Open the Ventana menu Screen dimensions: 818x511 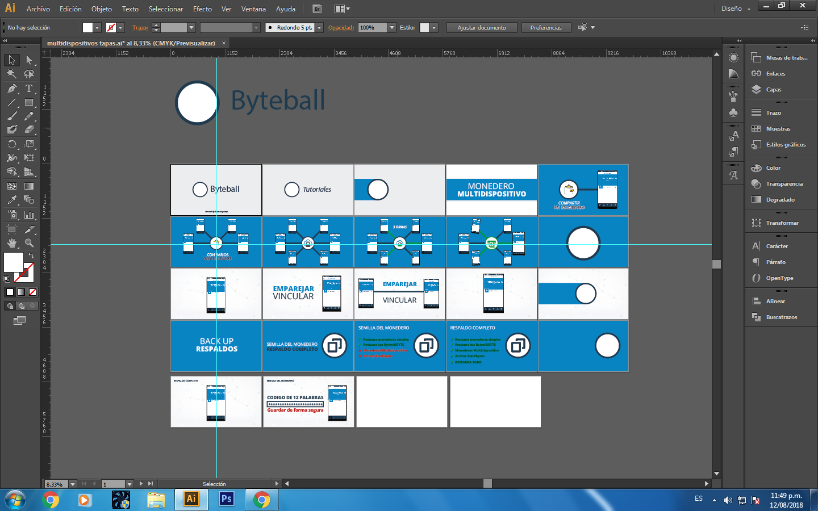(253, 9)
